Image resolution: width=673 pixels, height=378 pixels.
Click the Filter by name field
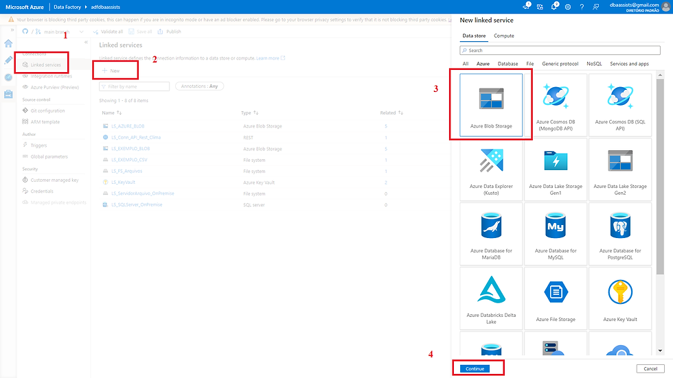(x=135, y=86)
